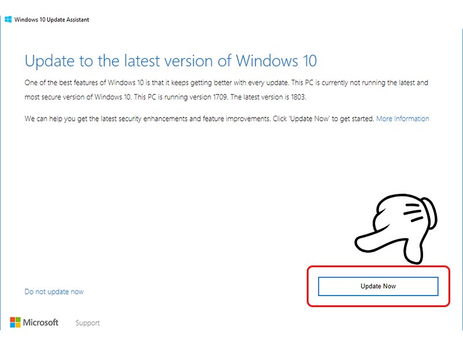Click the number 10 ending the blue heading
The width and height of the screenshot is (463, 347).
click(x=310, y=61)
